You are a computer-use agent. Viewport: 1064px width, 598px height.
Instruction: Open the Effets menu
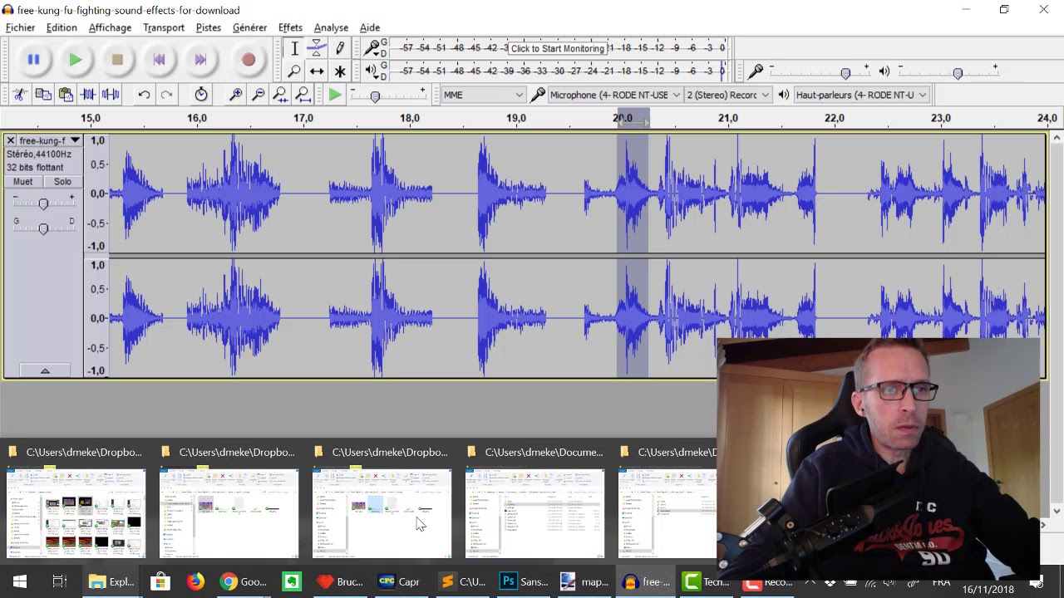coord(290,27)
